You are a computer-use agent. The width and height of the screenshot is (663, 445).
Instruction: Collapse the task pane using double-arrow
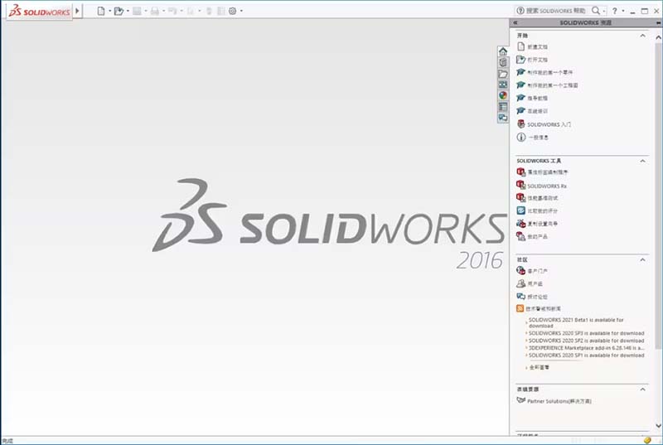pyautogui.click(x=515, y=23)
